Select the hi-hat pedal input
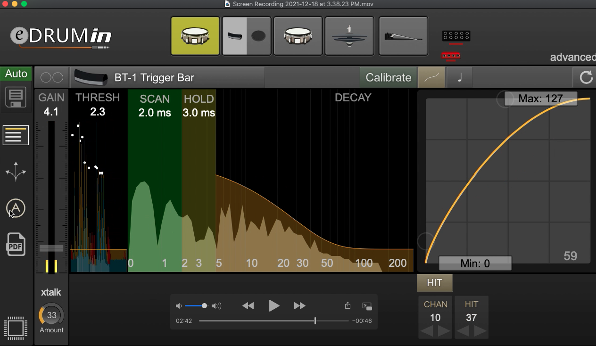This screenshot has width=596, height=346. point(403,36)
